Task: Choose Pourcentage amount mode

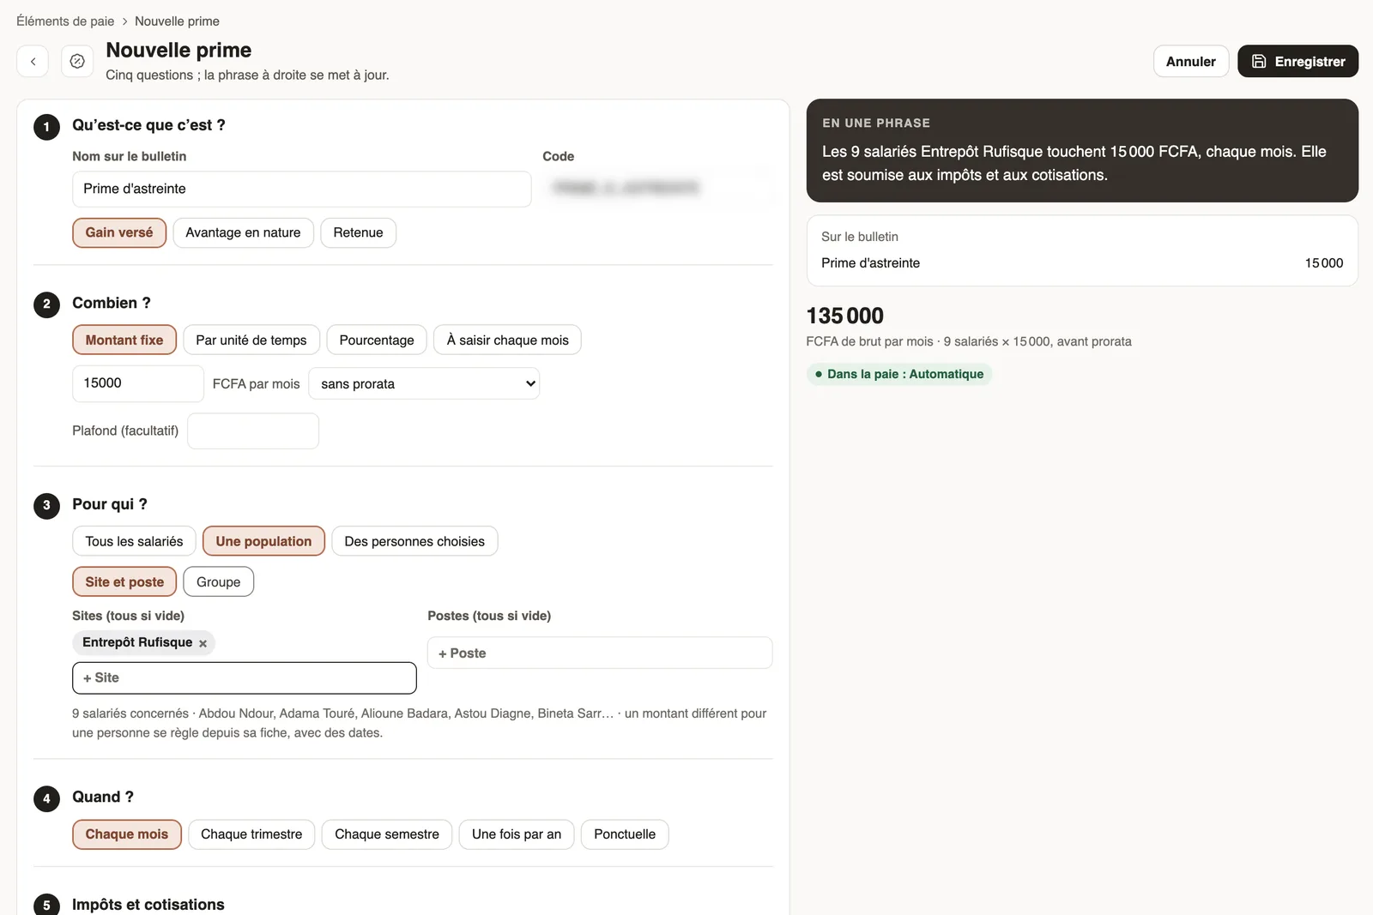Action: click(376, 340)
